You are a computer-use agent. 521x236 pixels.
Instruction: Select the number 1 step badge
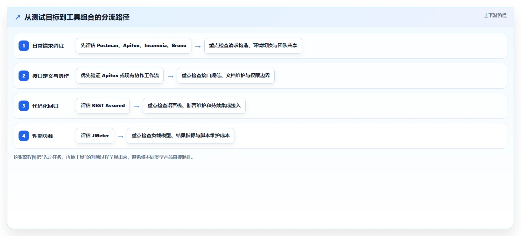click(24, 46)
